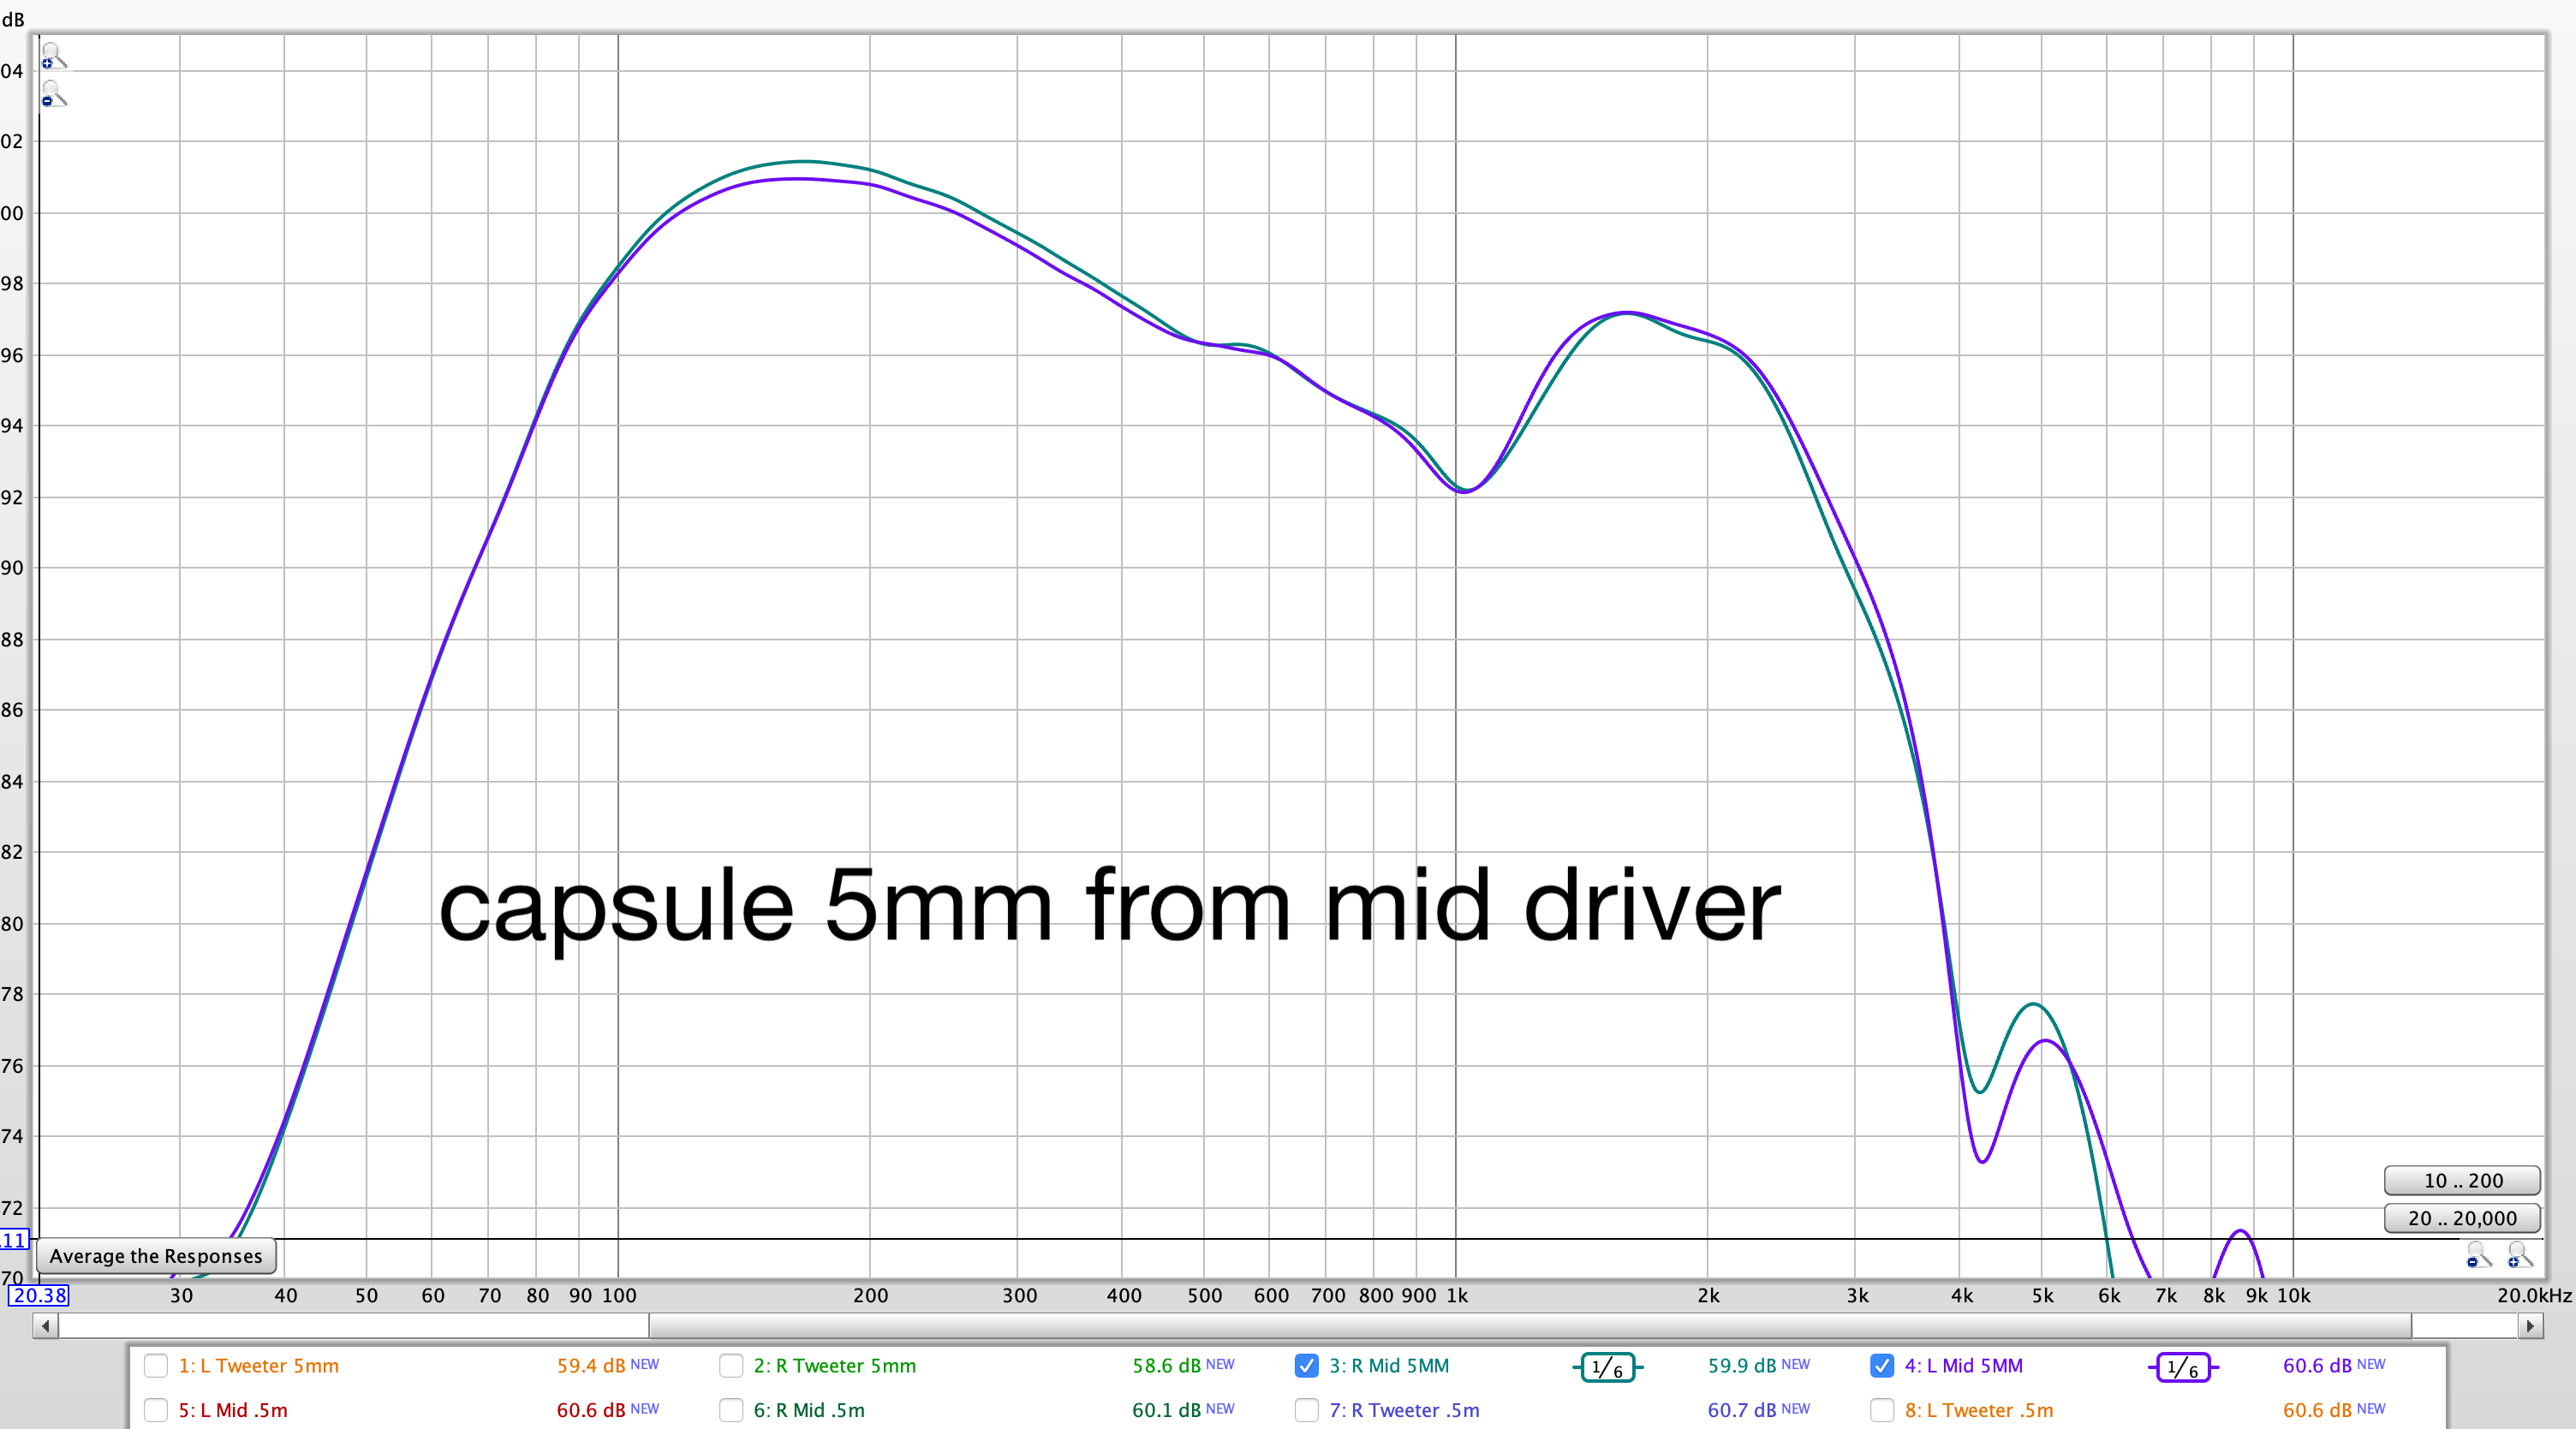The height and width of the screenshot is (1429, 2576).
Task: Click the scrollbar right arrow
Action: tap(2530, 1326)
